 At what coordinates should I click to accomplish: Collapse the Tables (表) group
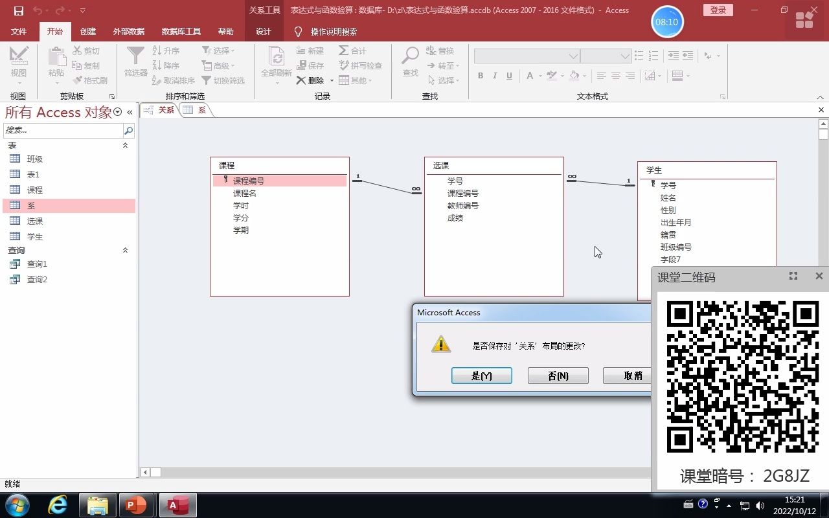tap(126, 146)
